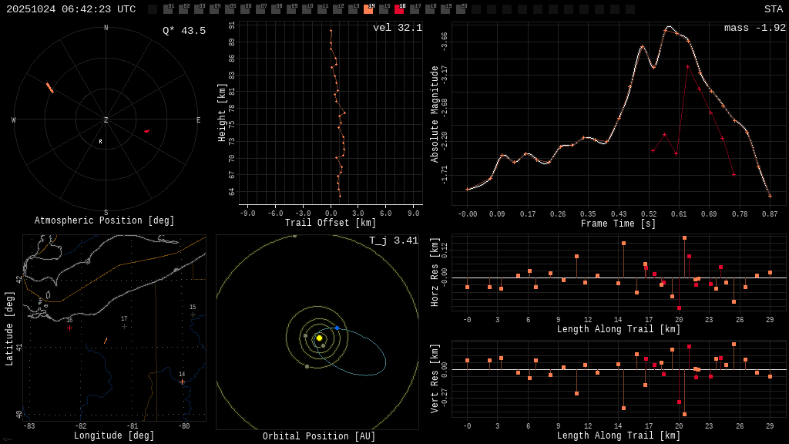The image size is (789, 444).
Task: Select gray station 15 marker on map
Action: pyautogui.click(x=193, y=314)
